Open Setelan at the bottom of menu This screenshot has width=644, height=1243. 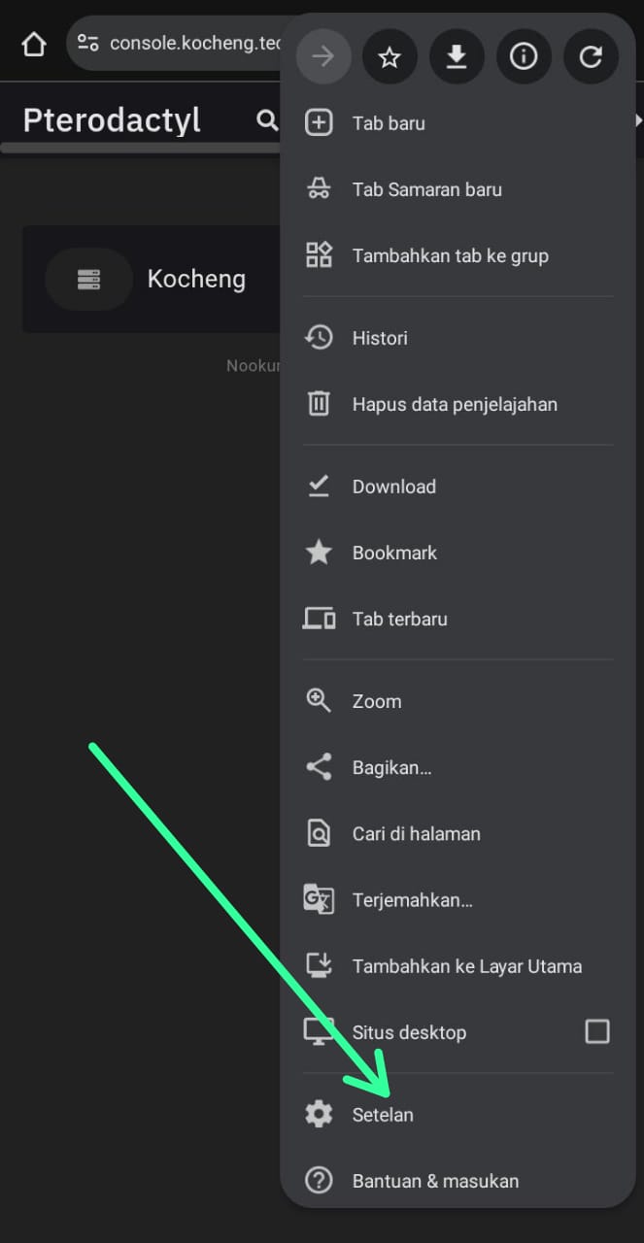[x=383, y=1115]
